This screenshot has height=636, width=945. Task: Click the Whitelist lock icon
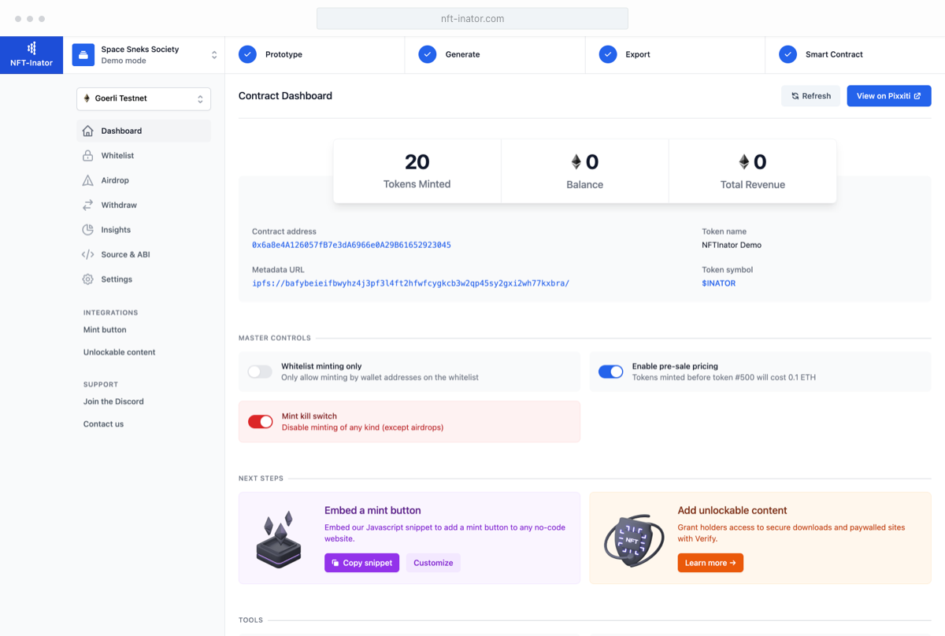coord(88,156)
